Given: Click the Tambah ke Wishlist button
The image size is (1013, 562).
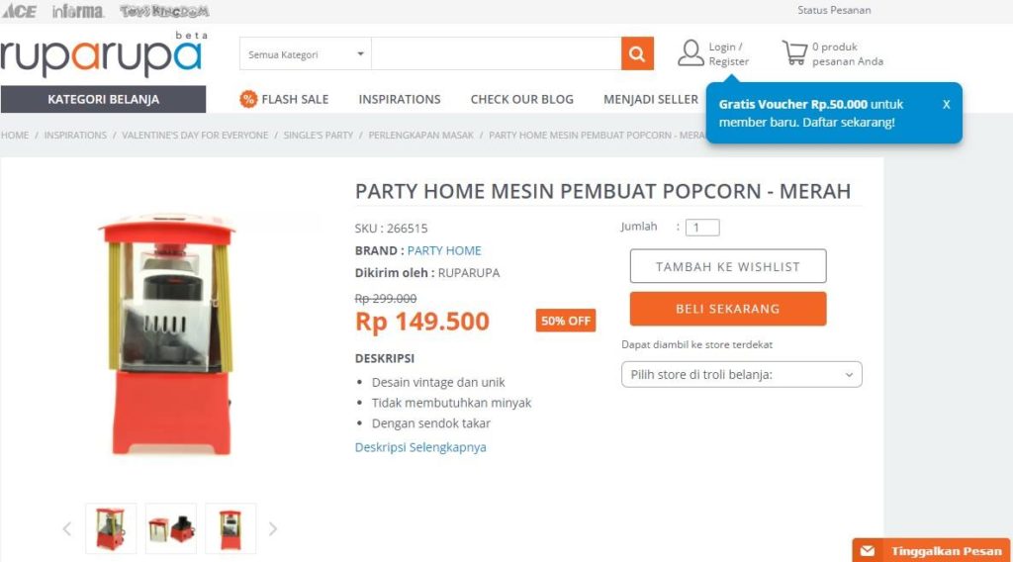Looking at the screenshot, I should click(x=727, y=266).
